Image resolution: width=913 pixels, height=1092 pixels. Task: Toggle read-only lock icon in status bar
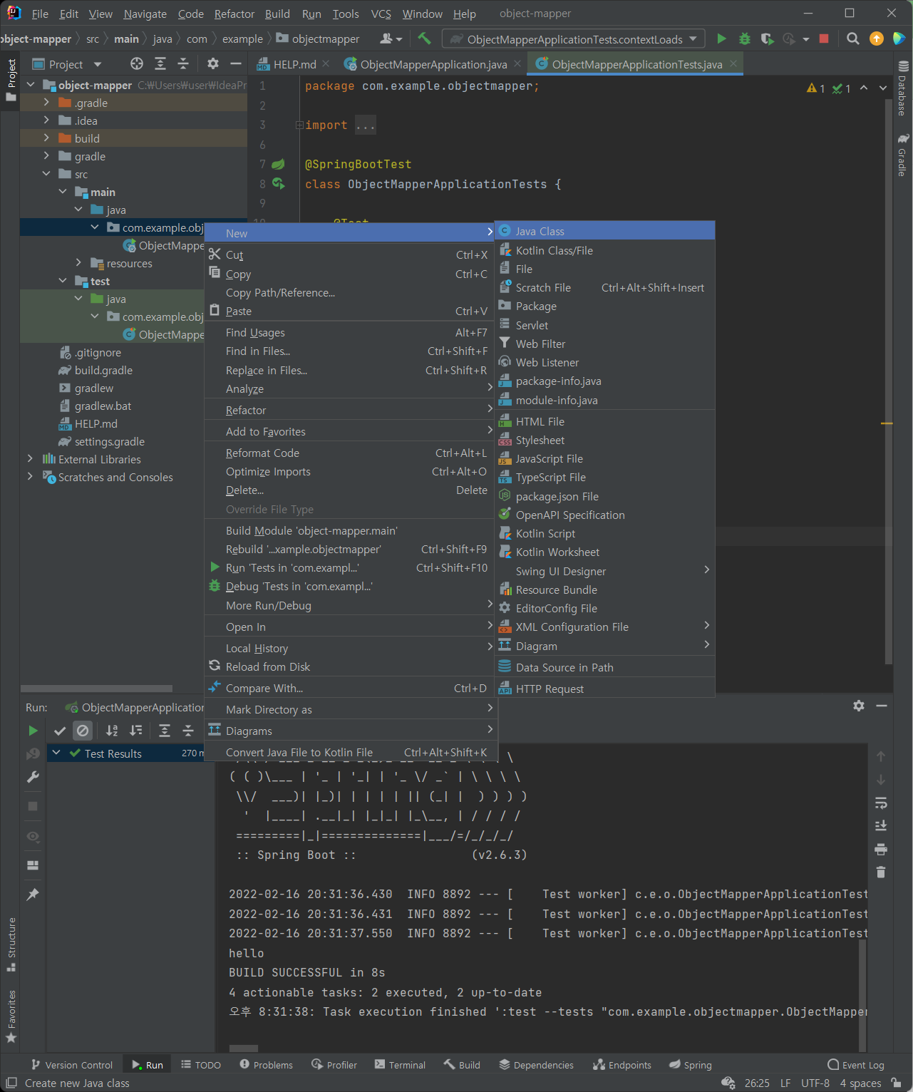click(x=897, y=1083)
